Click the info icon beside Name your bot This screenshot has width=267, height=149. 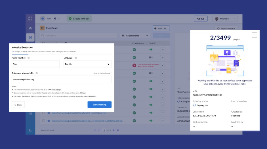point(29,58)
